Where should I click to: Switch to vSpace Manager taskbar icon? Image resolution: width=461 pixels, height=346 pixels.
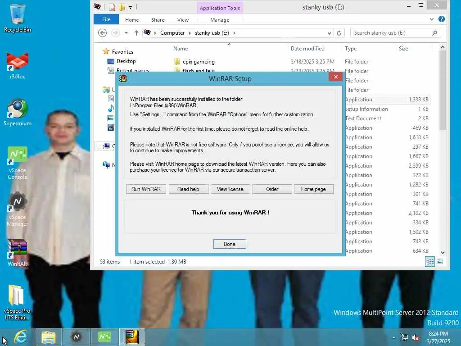point(77,337)
